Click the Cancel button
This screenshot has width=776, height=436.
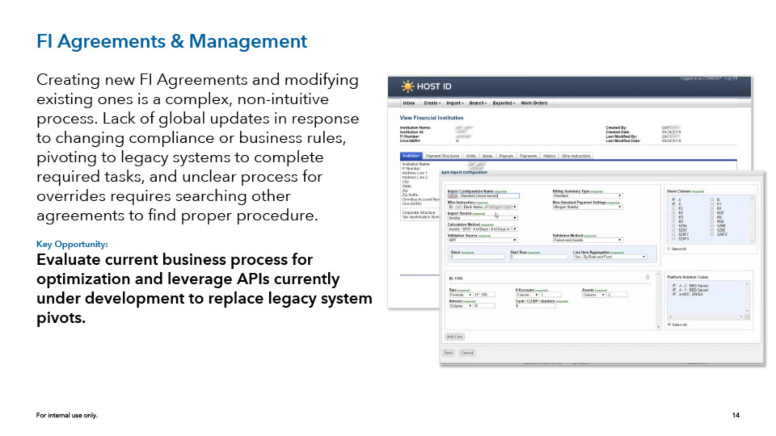pos(467,353)
